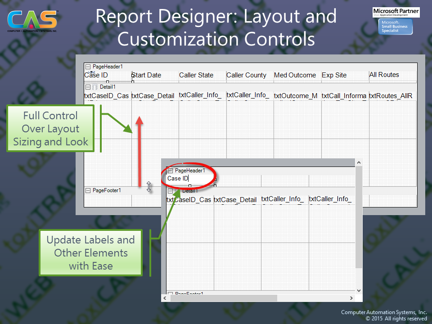432x324 pixels.
Task: Click the scroll right arrow in inset window
Action: pos(352,298)
